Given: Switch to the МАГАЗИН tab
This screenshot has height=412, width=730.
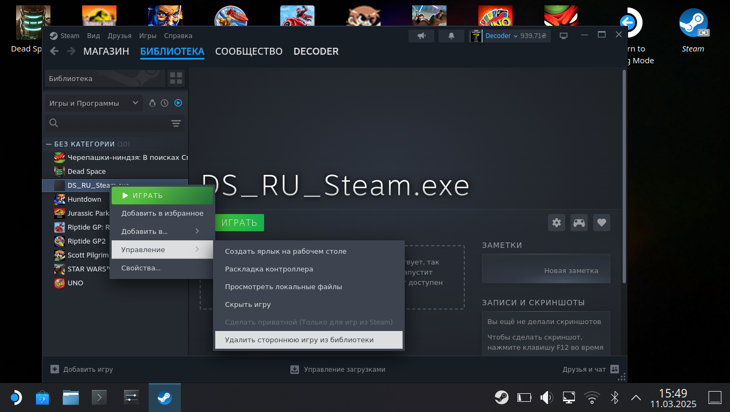Looking at the screenshot, I should coord(106,51).
